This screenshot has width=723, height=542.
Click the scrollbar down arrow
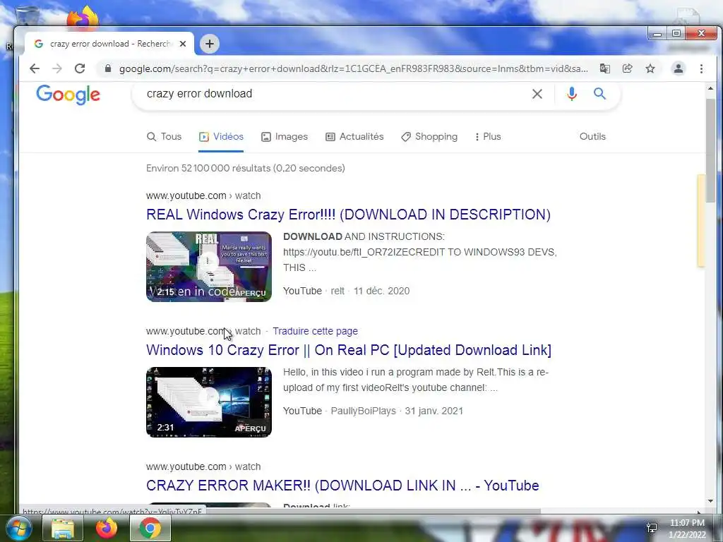710,501
